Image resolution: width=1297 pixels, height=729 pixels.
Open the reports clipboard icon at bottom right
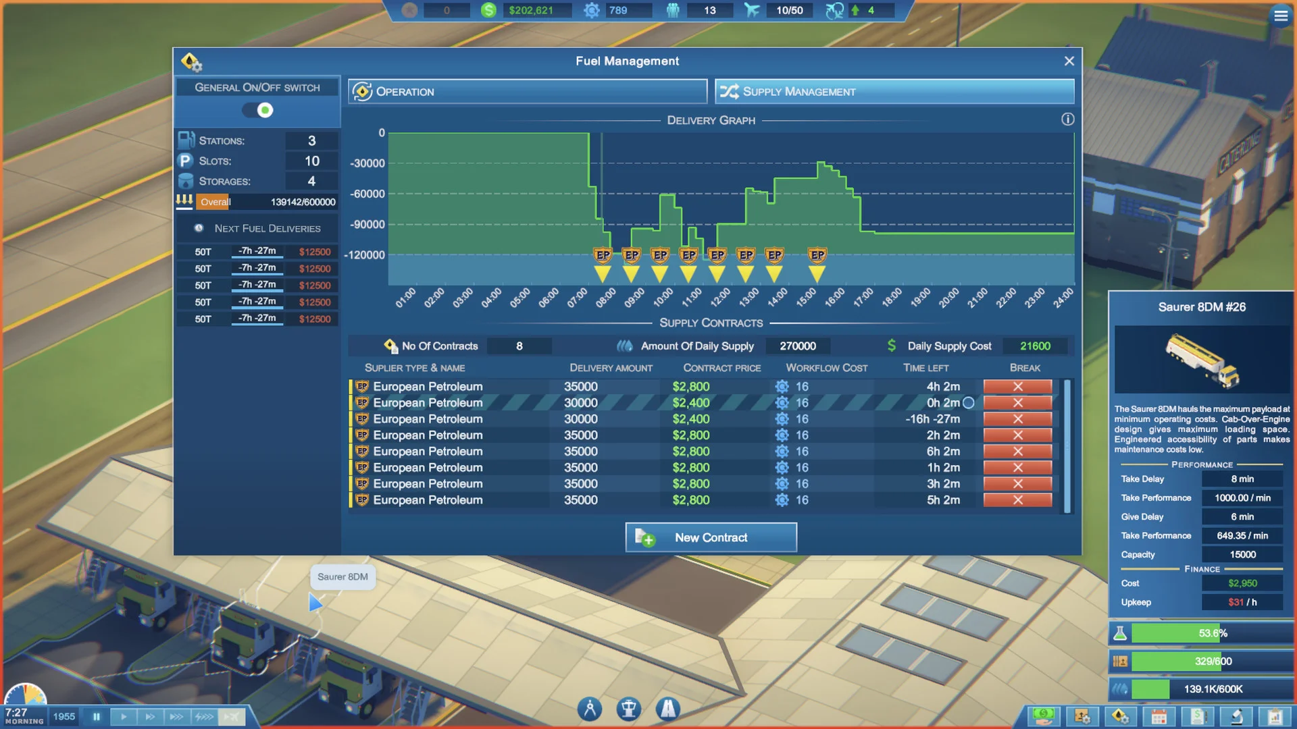point(1275,716)
